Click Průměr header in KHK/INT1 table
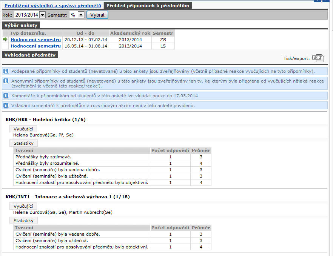Image resolution: width=333 pixels, height=256 pixels. click(x=201, y=228)
